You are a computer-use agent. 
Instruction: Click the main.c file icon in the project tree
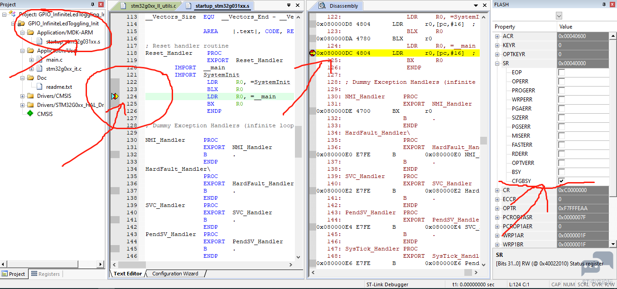coord(40,60)
